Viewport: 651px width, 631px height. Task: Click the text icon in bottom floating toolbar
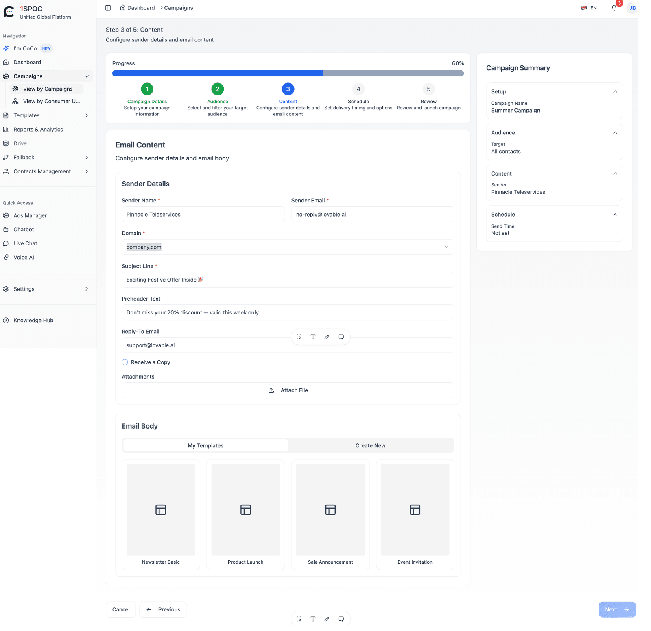point(313,619)
